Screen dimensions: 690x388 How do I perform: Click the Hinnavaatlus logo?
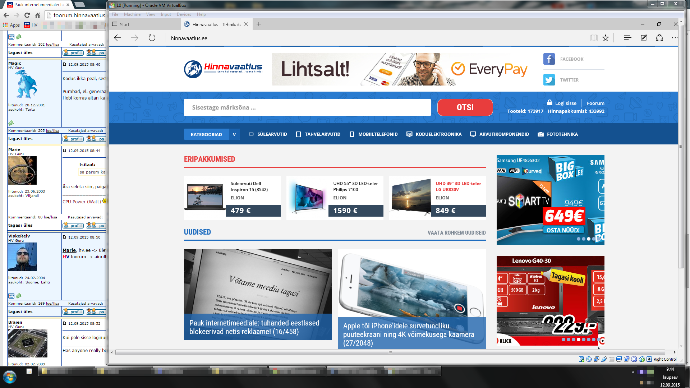223,69
